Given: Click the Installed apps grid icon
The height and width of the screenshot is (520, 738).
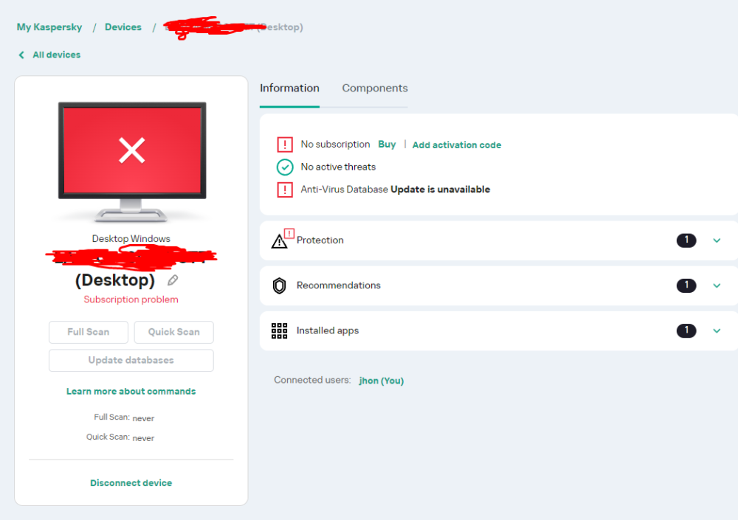Looking at the screenshot, I should [280, 330].
